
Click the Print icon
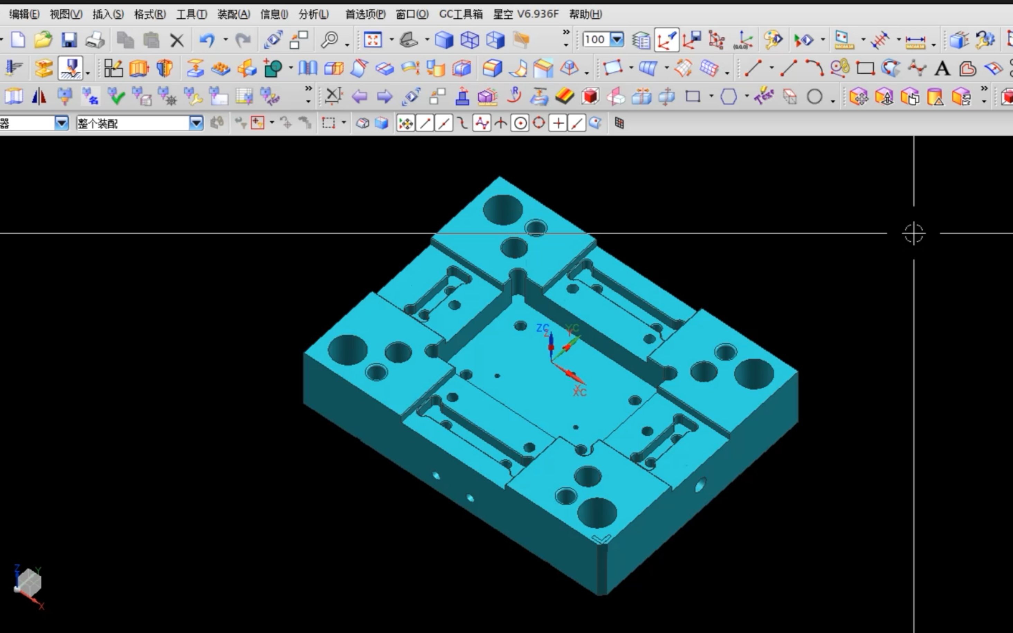pyautogui.click(x=95, y=40)
